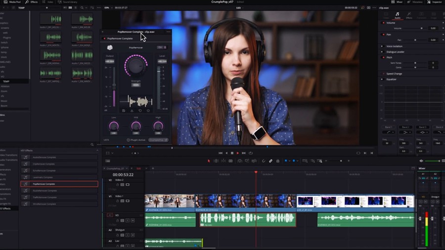Toggle the red PopRemover Complete enable dot
Image resolution: width=445 pixels, height=250 pixels.
(x=104, y=39)
